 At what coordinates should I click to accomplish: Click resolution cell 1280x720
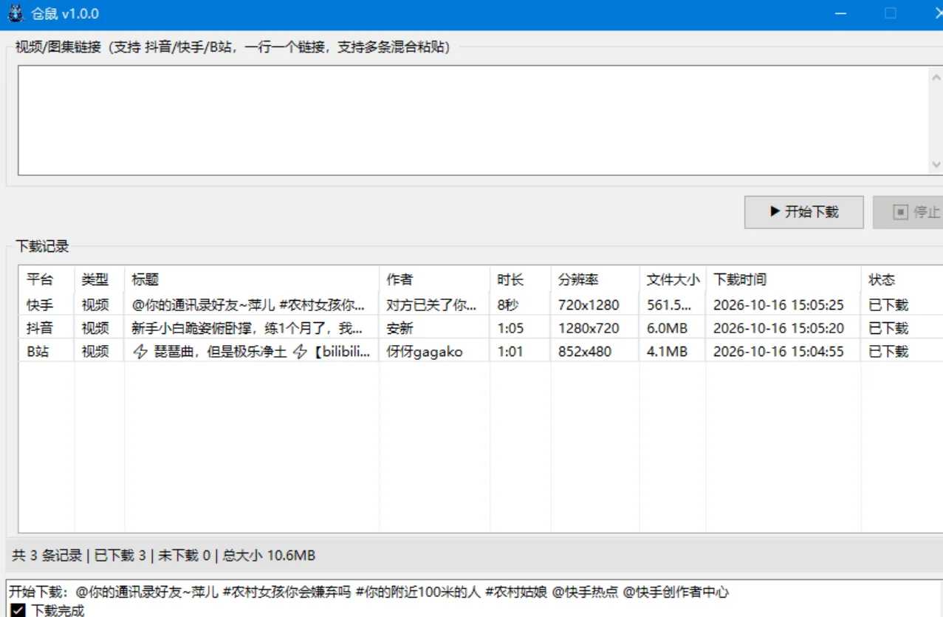[x=589, y=328]
